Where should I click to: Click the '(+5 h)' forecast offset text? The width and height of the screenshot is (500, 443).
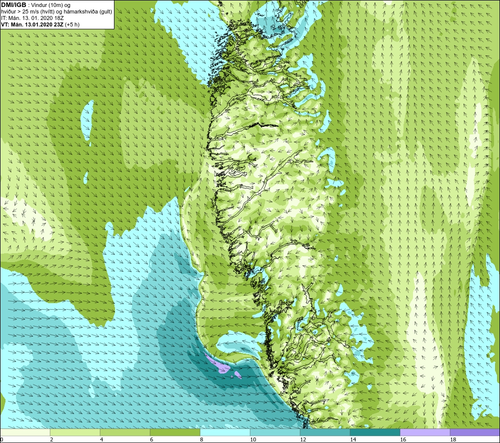pyautogui.click(x=72, y=24)
